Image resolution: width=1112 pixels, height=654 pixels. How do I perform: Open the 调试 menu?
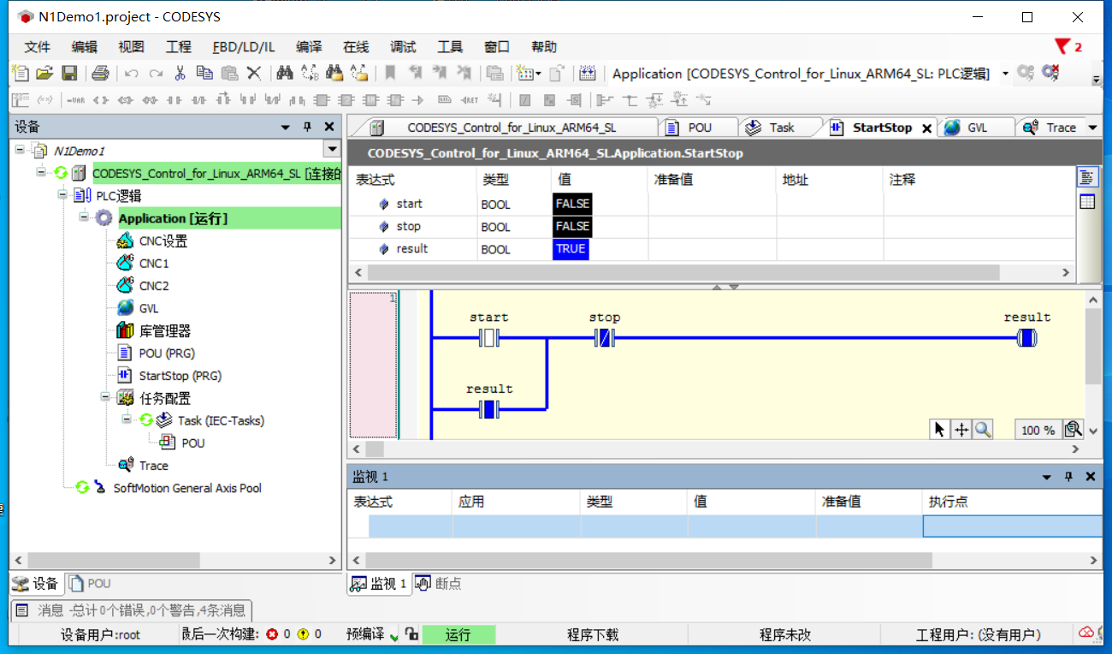(402, 47)
